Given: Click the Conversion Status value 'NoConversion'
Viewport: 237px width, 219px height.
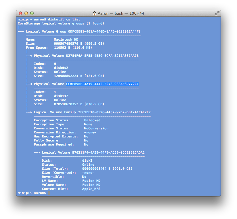Looking at the screenshot, I should point(96,129).
